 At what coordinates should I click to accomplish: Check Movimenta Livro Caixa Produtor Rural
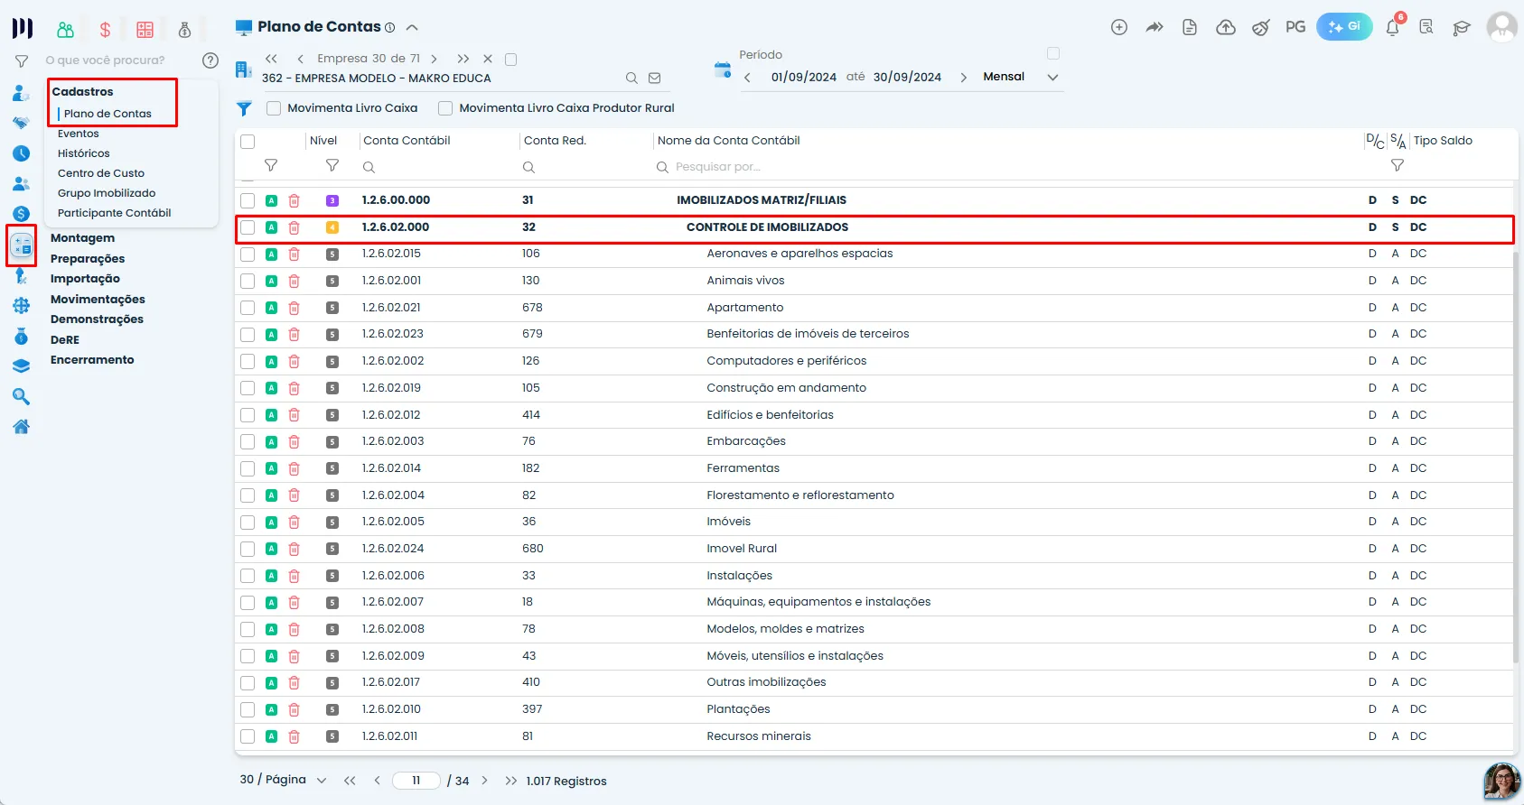(x=445, y=108)
